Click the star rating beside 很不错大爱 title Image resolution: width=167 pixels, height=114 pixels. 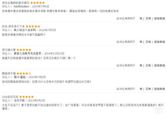24,50
